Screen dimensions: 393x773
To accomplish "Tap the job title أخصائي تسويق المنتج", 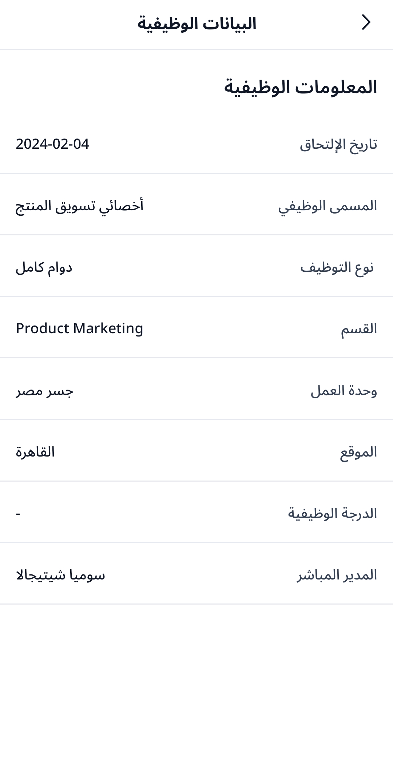I will click(79, 206).
